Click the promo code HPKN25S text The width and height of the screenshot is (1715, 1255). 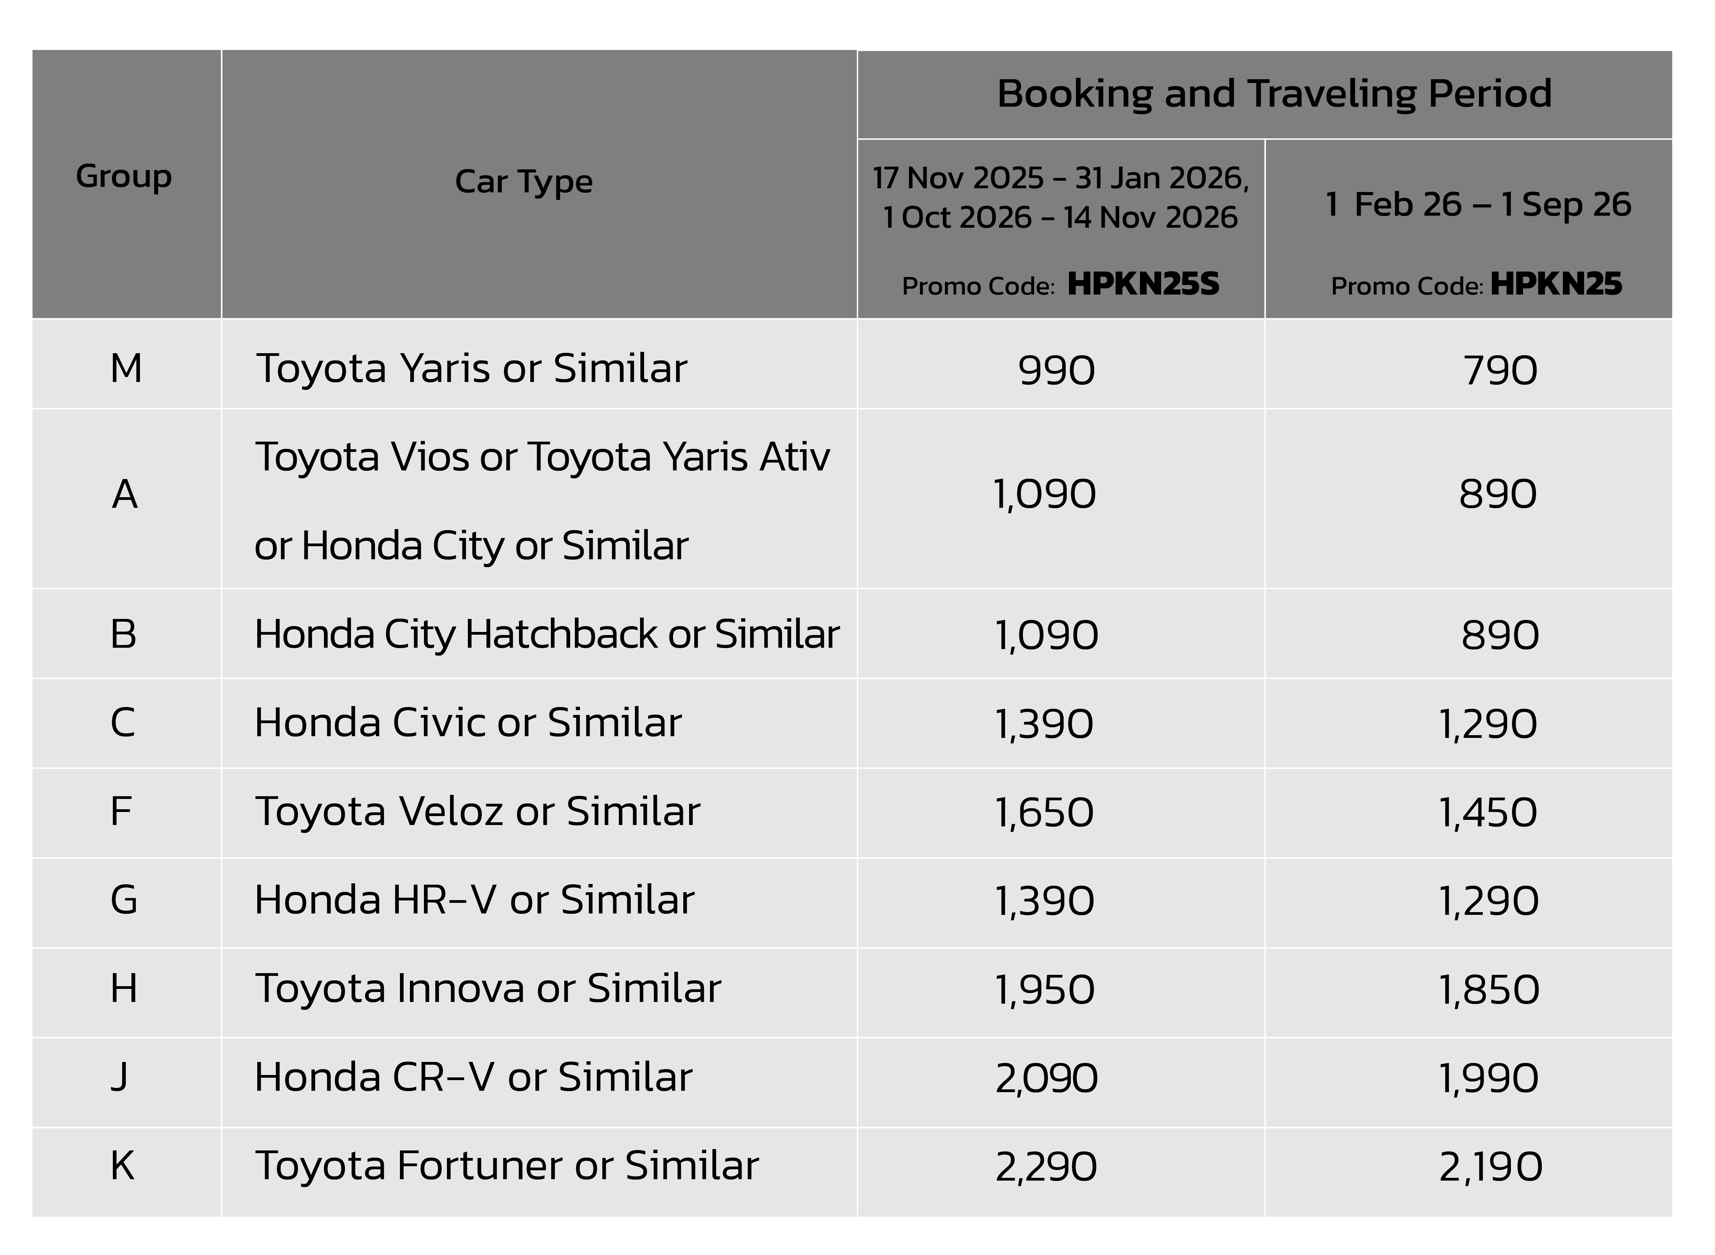pos(1142,285)
